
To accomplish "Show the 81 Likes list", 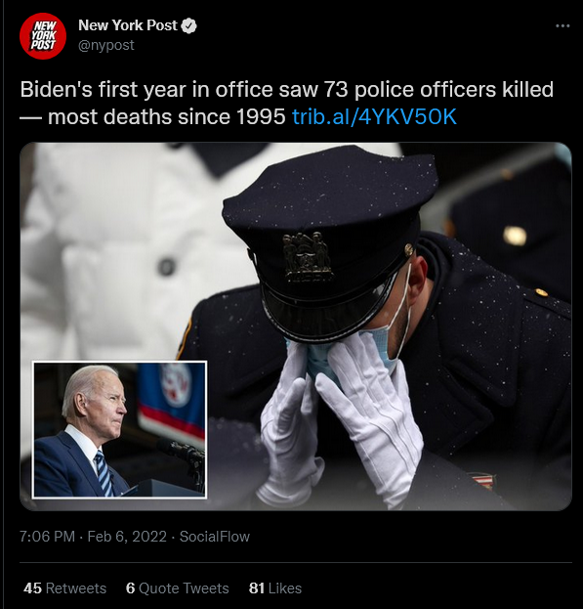I will click(x=275, y=588).
